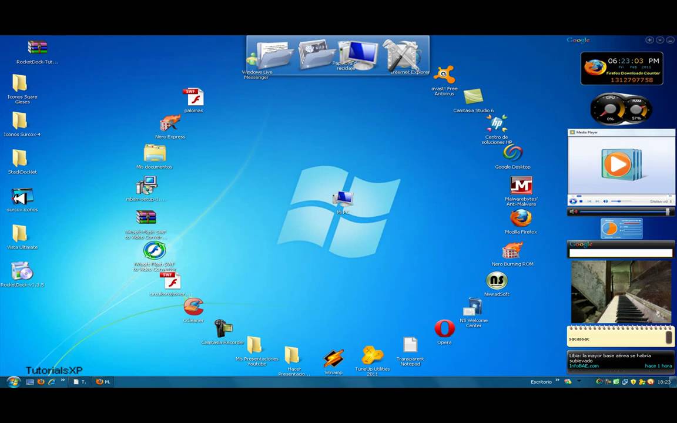
Task: Skip to next track in Media Player
Action: point(597,201)
